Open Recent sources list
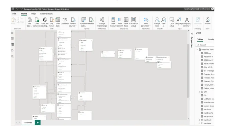This screenshot has height=126, width=225. 73,22
